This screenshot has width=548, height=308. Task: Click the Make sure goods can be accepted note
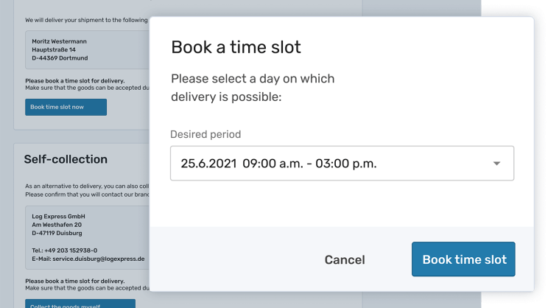[x=85, y=88]
